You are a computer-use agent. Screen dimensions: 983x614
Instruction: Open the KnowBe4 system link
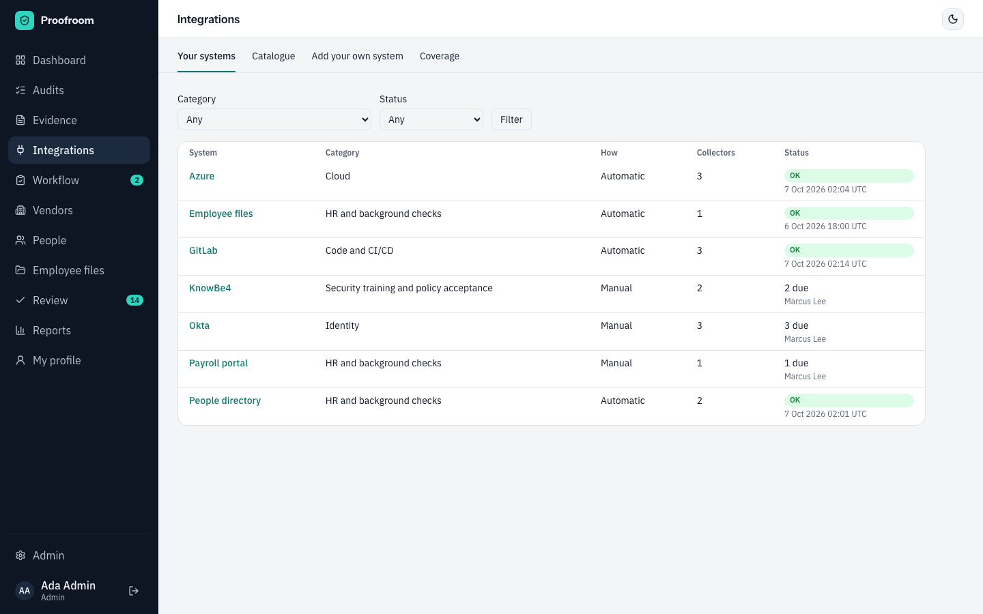click(210, 288)
